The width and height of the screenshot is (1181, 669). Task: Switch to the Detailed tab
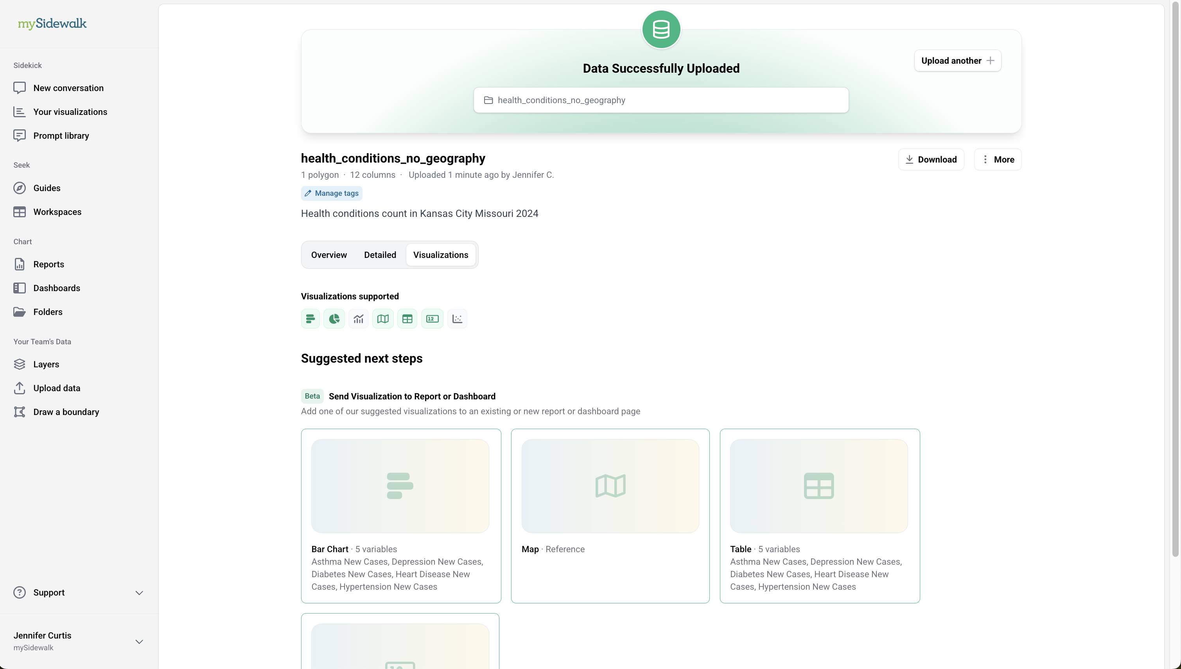(x=380, y=254)
